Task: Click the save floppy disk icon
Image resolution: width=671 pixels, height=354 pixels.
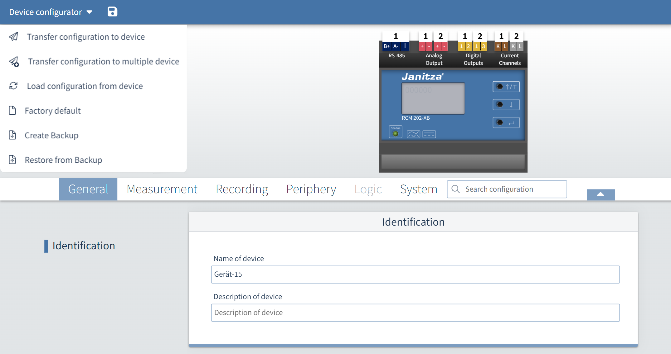Action: point(112,12)
